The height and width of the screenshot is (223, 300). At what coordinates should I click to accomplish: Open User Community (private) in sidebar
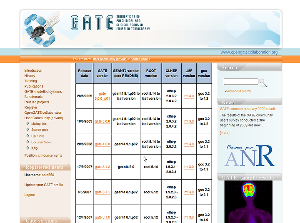pos(44,118)
